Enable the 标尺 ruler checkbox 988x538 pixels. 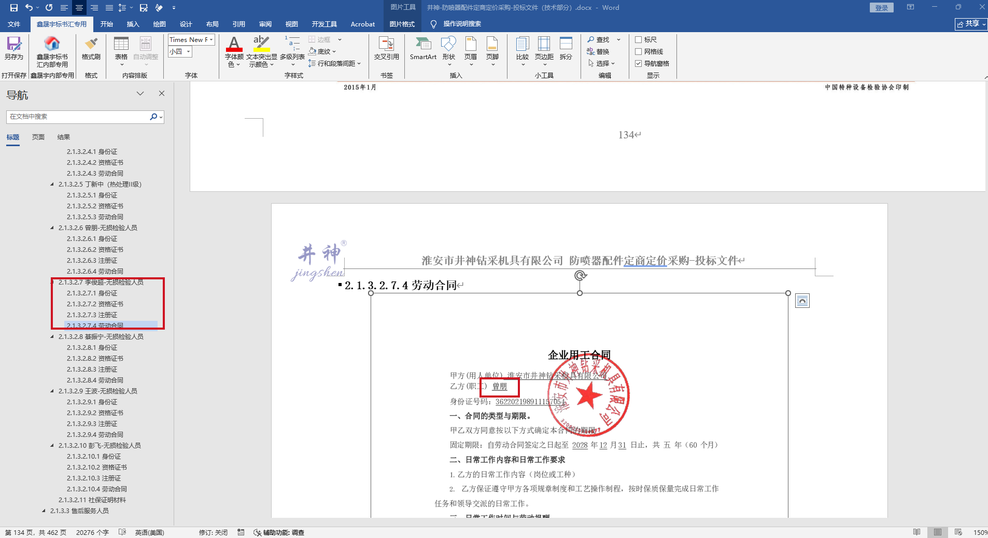tap(639, 39)
